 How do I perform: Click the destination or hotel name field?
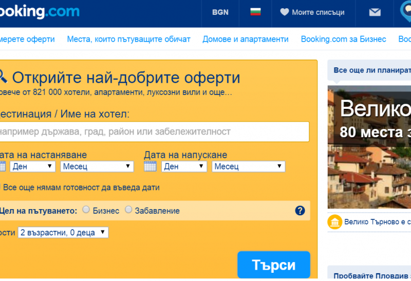pos(155,132)
